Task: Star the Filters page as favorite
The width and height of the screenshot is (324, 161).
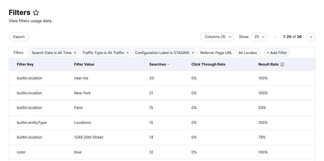Action: click(36, 13)
